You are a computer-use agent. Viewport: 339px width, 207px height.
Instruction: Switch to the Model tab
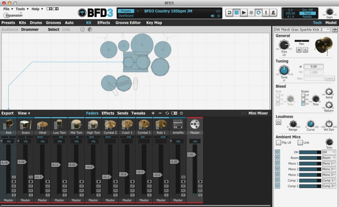tap(331, 23)
